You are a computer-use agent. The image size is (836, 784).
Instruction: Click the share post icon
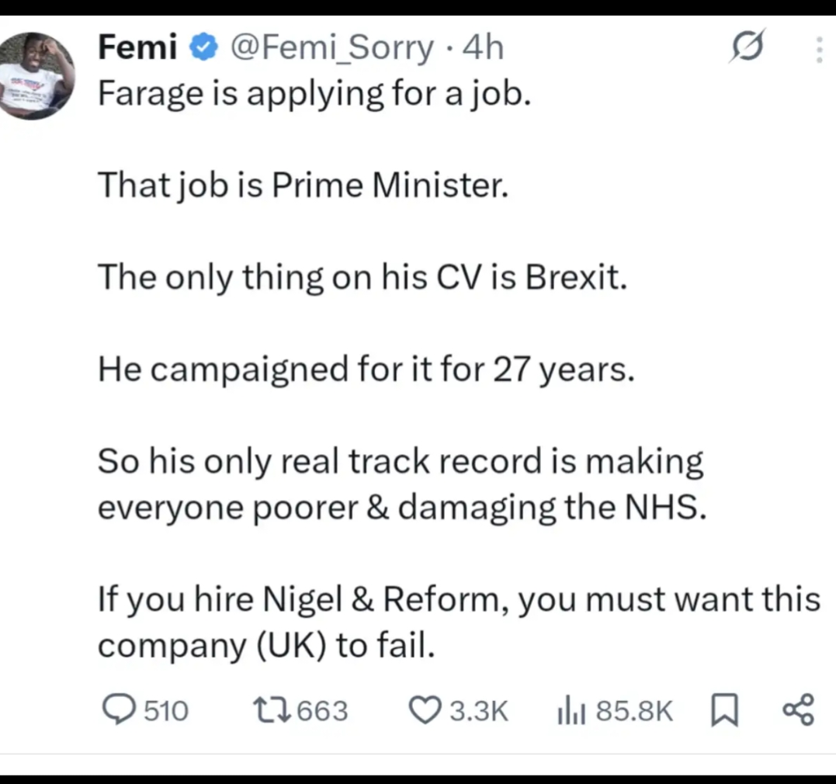[798, 710]
